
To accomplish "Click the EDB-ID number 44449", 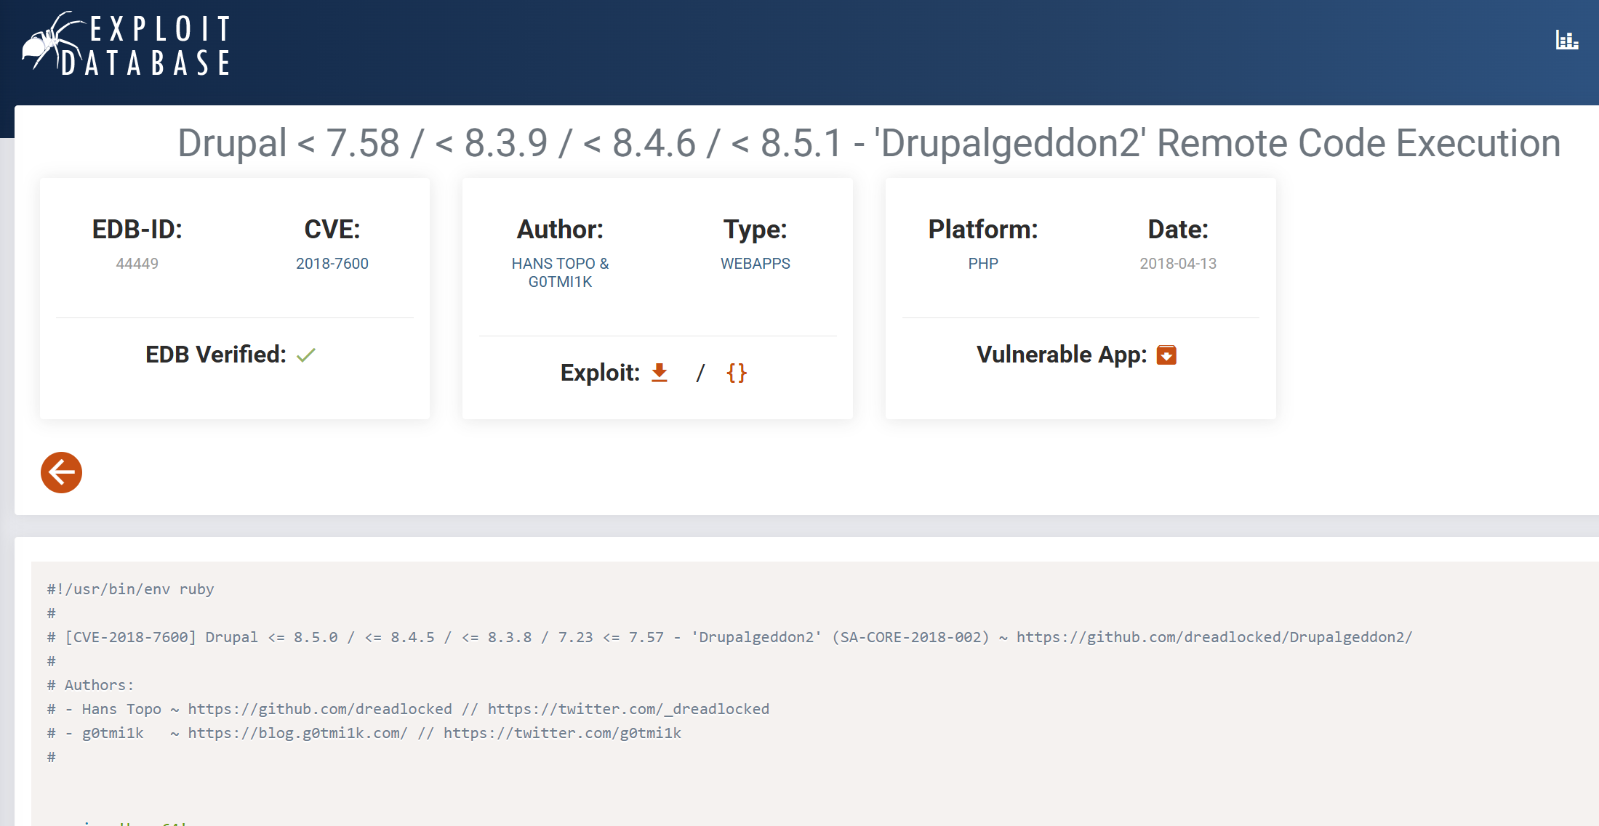I will pos(137,264).
